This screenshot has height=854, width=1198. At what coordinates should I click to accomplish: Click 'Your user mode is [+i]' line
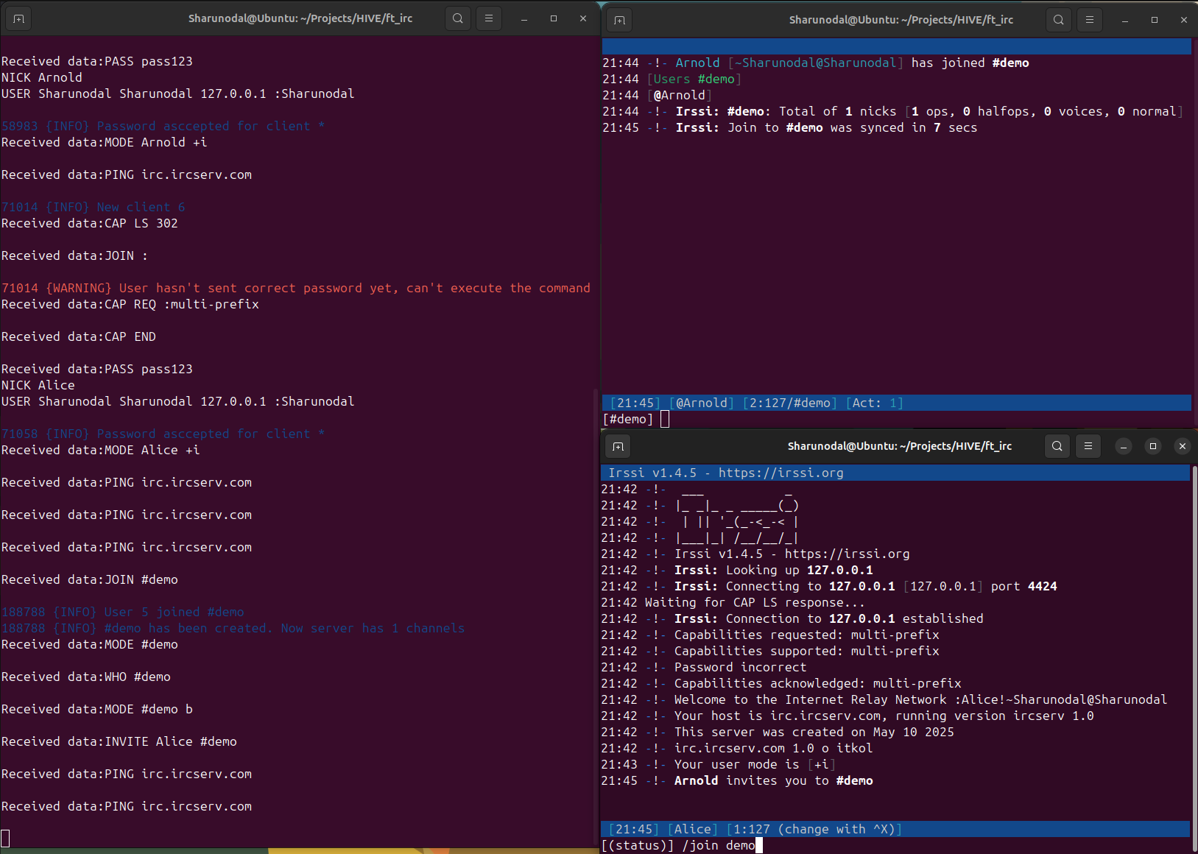pos(755,764)
